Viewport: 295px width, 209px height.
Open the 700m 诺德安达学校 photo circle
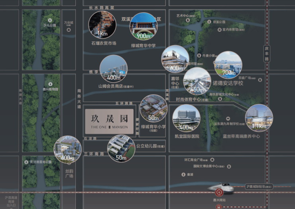click(228, 65)
